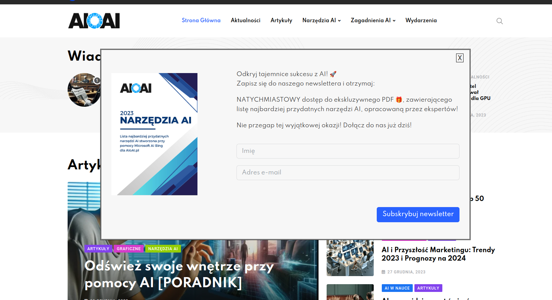
Task: Choose the green NARZĘDZIA AI category tag
Action: [163, 249]
